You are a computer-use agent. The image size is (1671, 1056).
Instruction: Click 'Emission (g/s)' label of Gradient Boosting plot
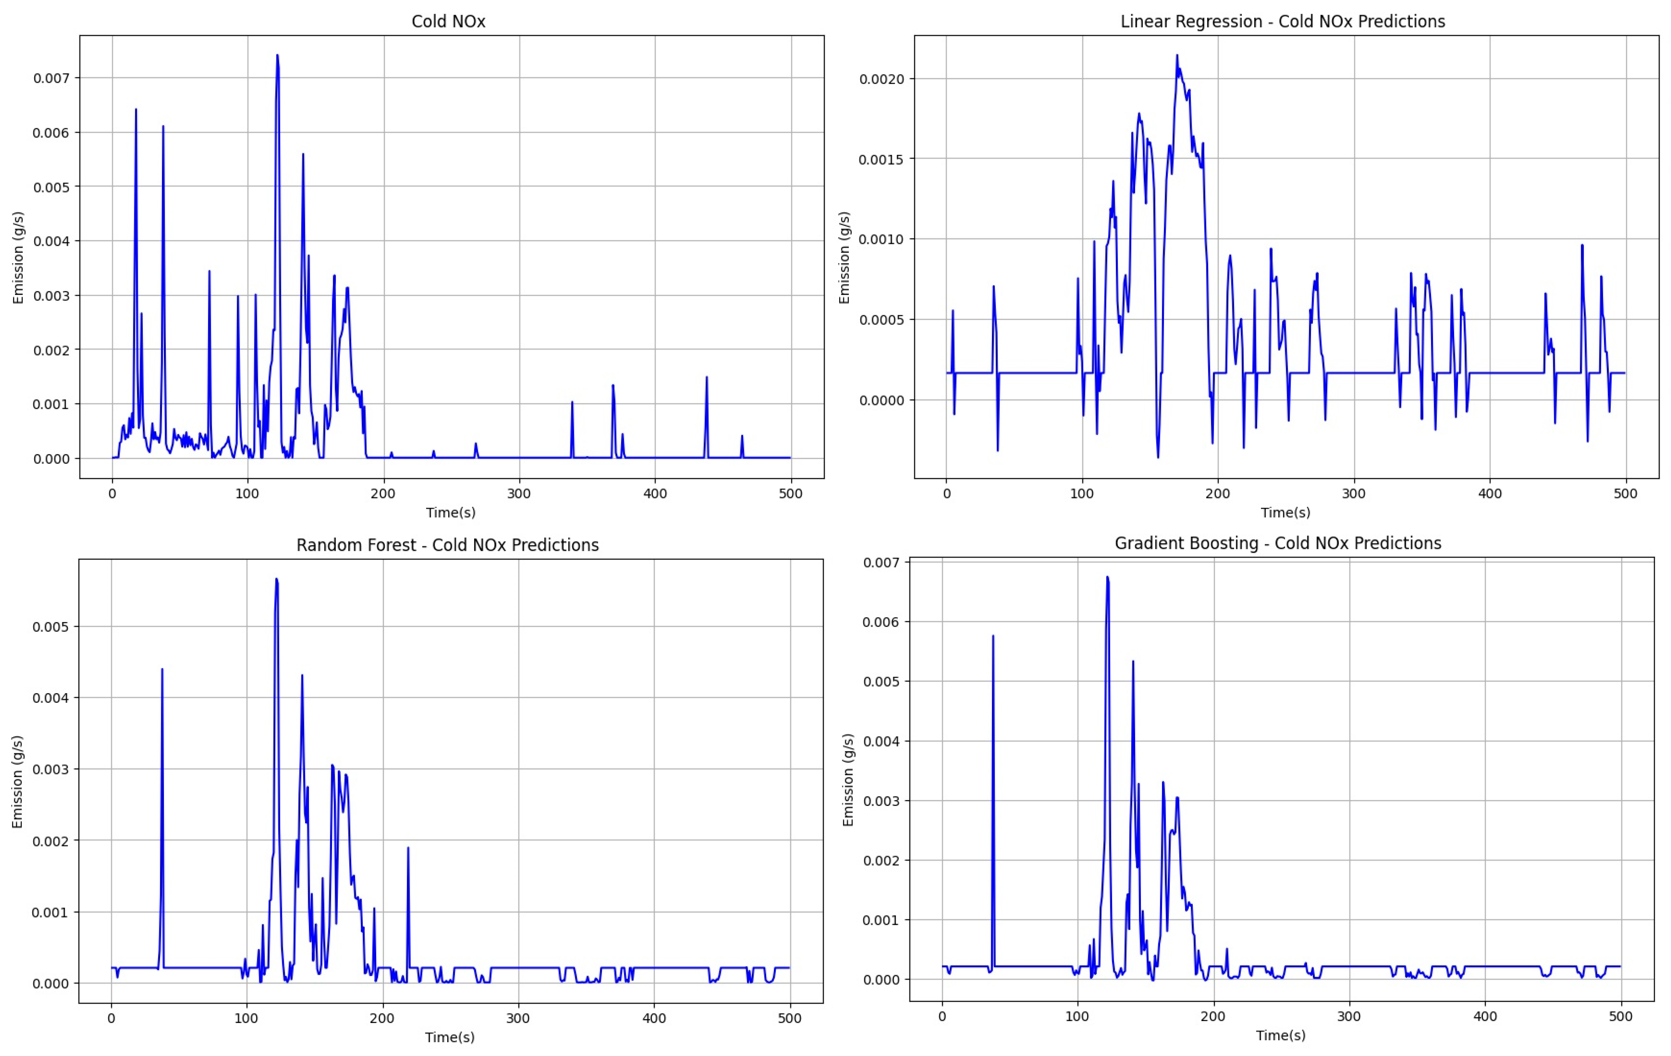pos(848,779)
